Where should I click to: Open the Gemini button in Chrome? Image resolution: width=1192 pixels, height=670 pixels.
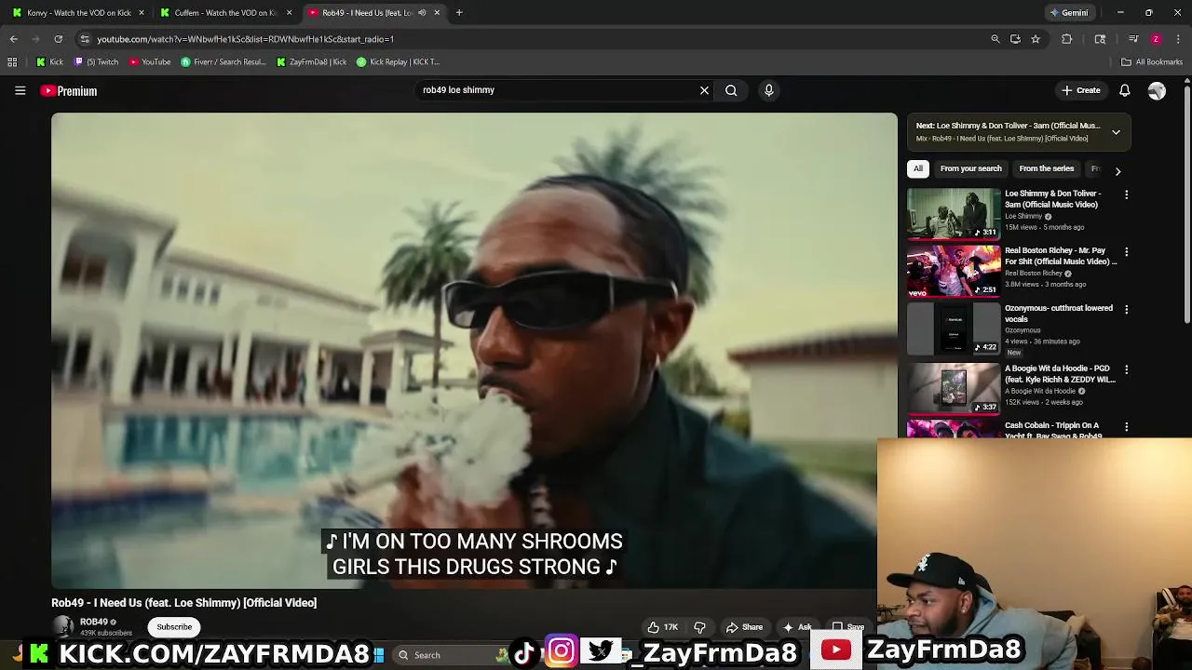point(1068,12)
